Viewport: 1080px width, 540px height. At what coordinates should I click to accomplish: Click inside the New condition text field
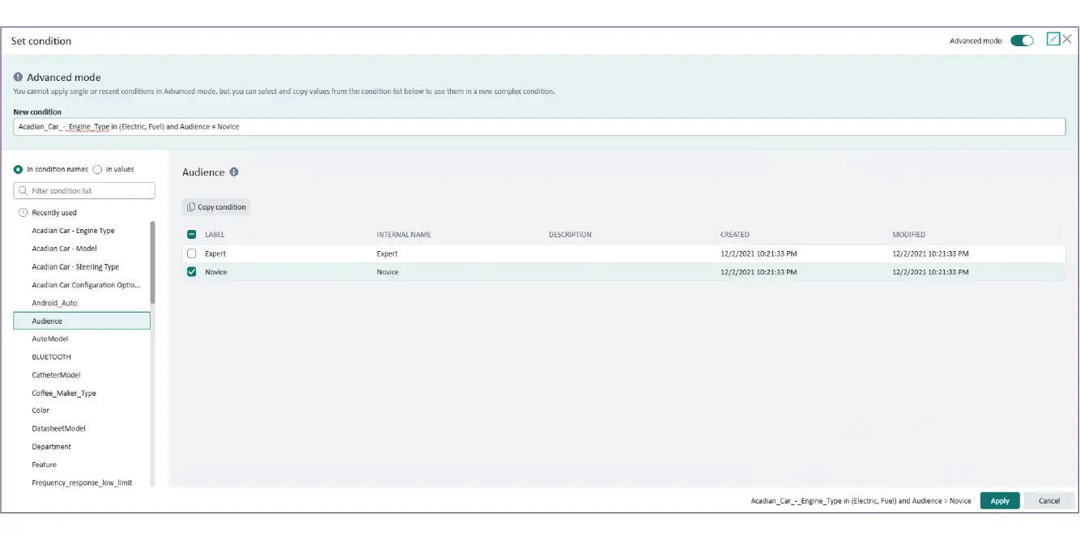539,127
